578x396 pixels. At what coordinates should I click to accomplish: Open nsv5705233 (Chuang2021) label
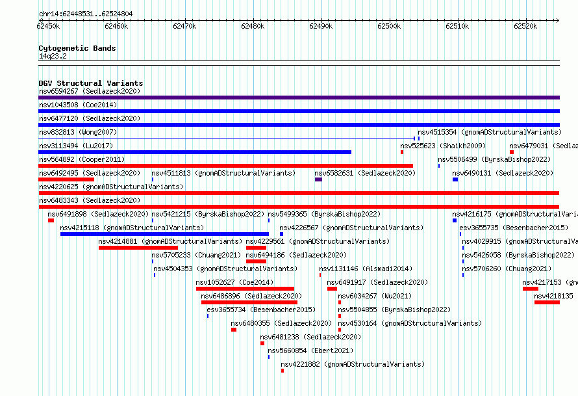click(x=196, y=255)
